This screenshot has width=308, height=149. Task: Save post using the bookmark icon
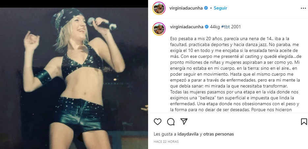pos(304,122)
